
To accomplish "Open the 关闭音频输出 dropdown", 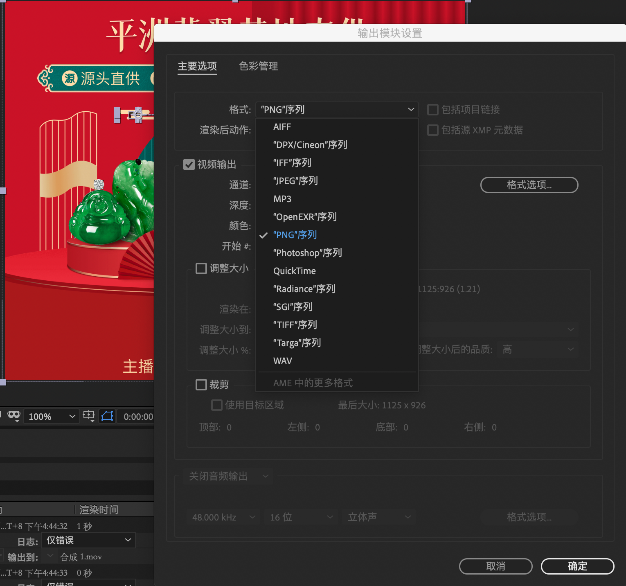I will [228, 476].
